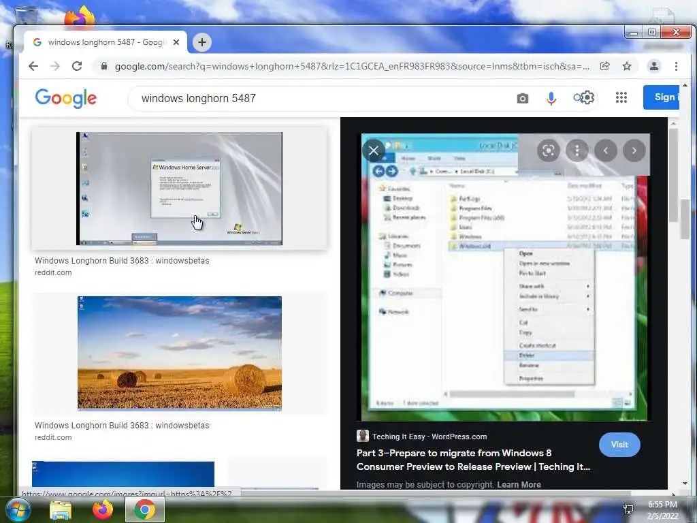Start voice search microphone
Screen dimensions: 697x523
(x=551, y=98)
